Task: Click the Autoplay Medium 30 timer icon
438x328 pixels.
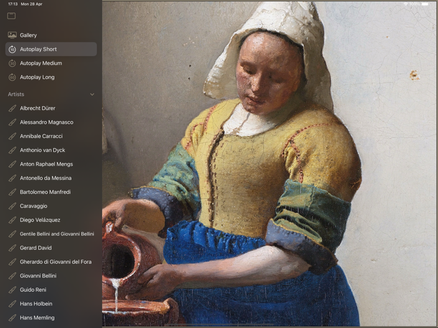Action: click(13, 63)
